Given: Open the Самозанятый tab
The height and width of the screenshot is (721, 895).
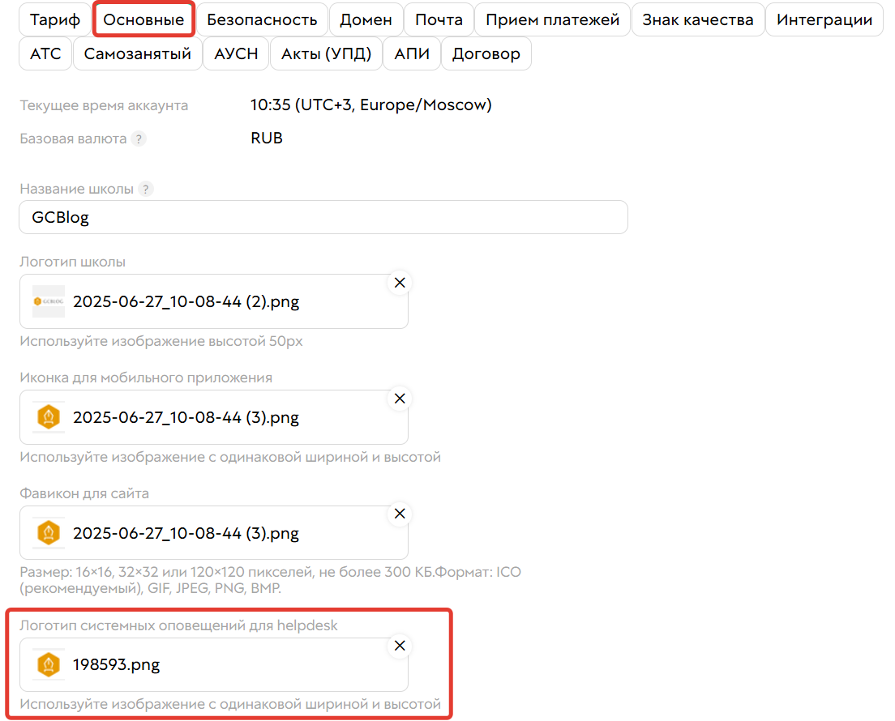Looking at the screenshot, I should pos(138,53).
